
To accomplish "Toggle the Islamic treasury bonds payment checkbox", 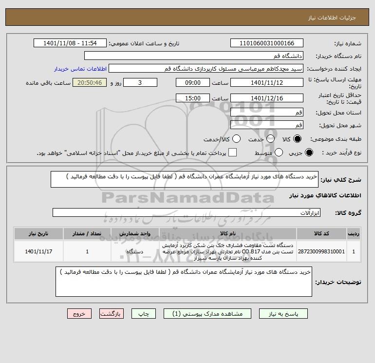I will (232, 153).
